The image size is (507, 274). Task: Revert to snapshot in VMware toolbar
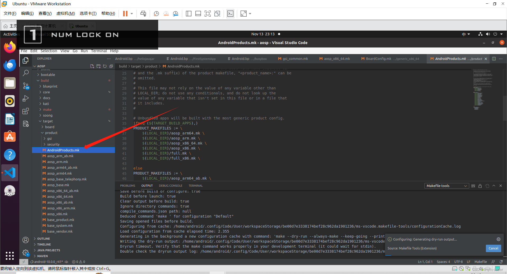(166, 14)
